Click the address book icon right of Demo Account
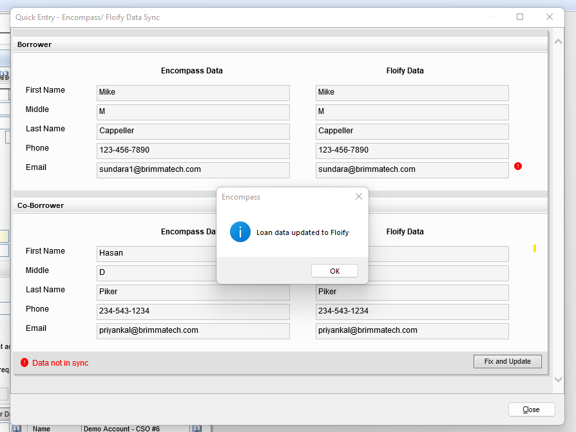This screenshot has width=576, height=432. tap(197, 428)
